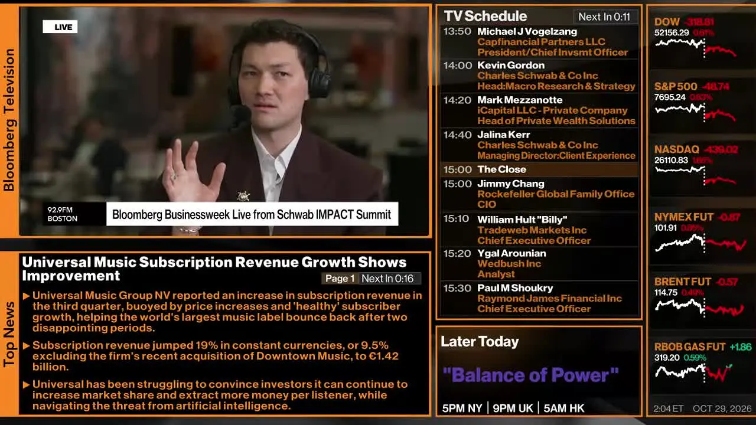Click the 2:04 ET clock
The height and width of the screenshot is (425, 756).
click(x=669, y=408)
